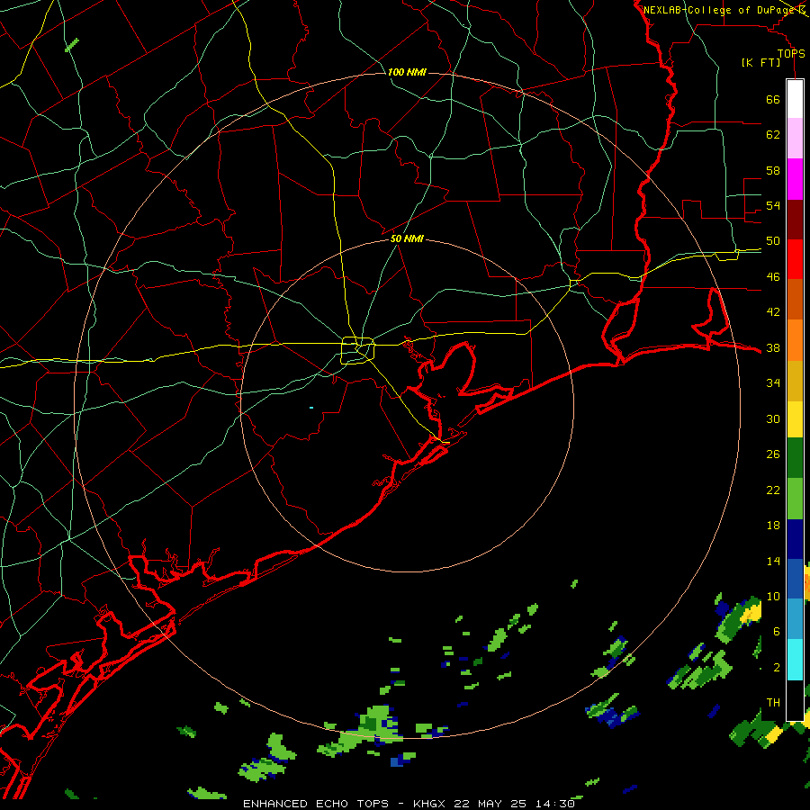
Task: Click legend value 66
Action: pos(773,99)
